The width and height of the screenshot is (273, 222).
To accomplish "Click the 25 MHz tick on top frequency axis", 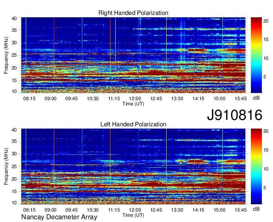I will coord(14,55).
